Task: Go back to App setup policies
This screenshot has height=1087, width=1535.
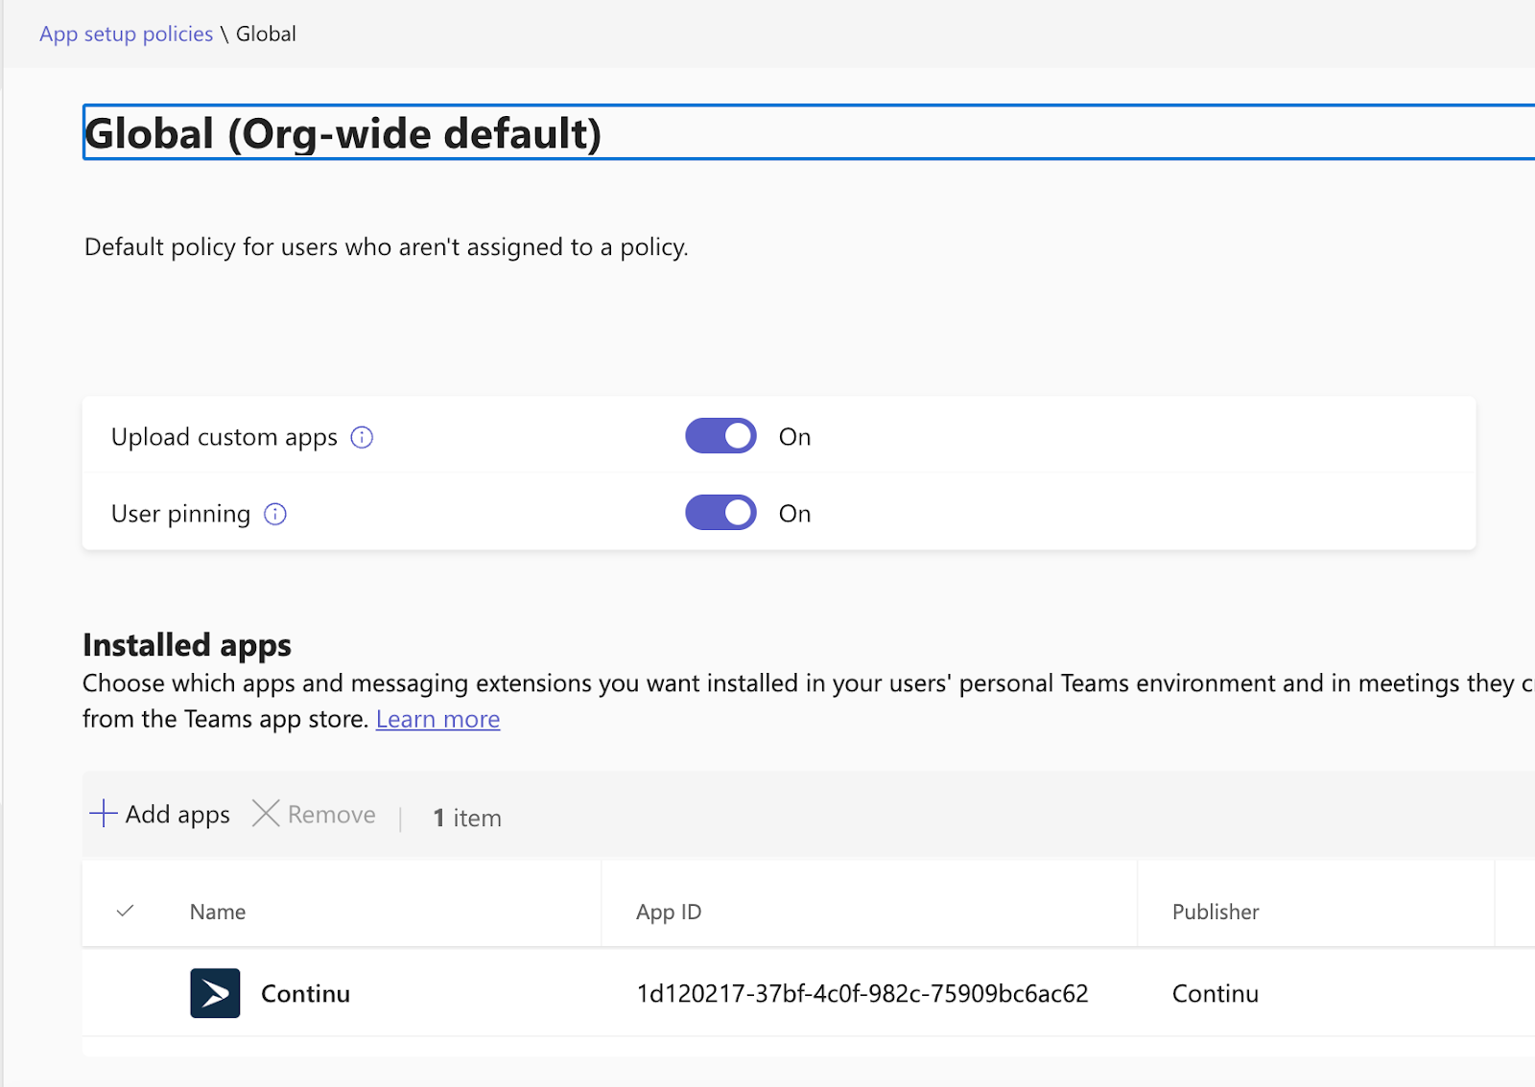Action: click(x=126, y=35)
